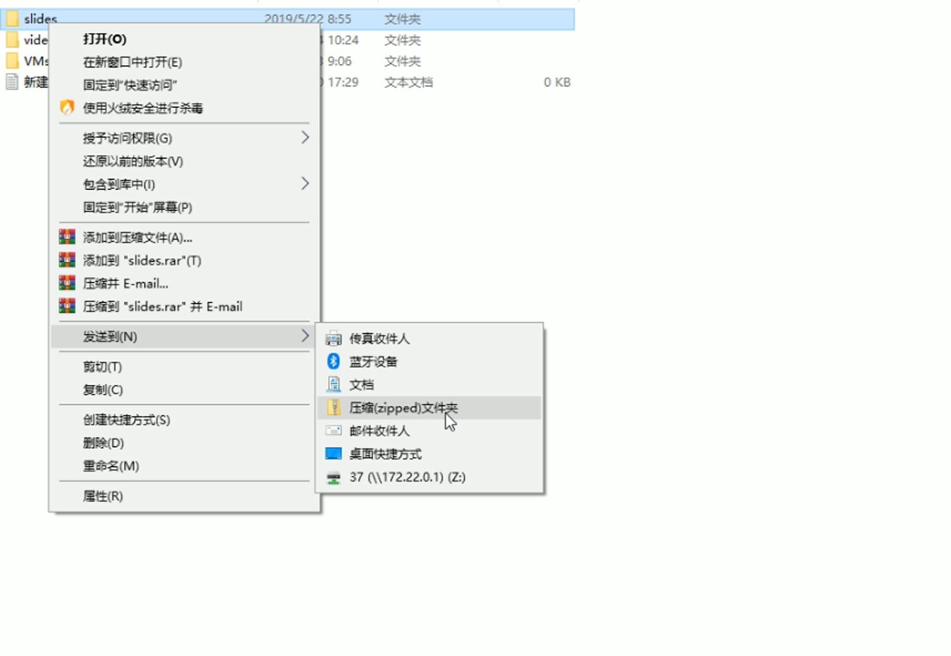This screenshot has height=656, width=951.
Task: Click the mail envelope icon for 邮件收件人
Action: 334,431
